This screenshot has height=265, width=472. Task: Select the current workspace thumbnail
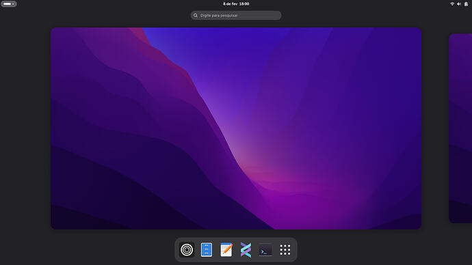pos(236,128)
